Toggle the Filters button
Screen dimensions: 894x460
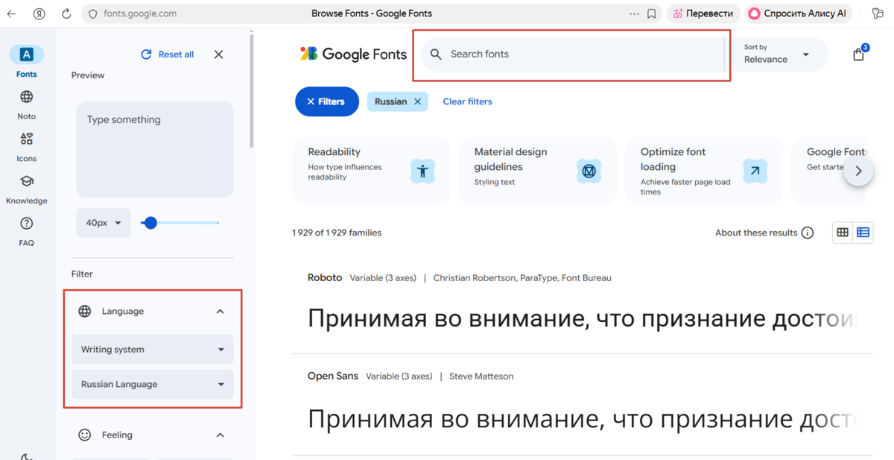(328, 101)
